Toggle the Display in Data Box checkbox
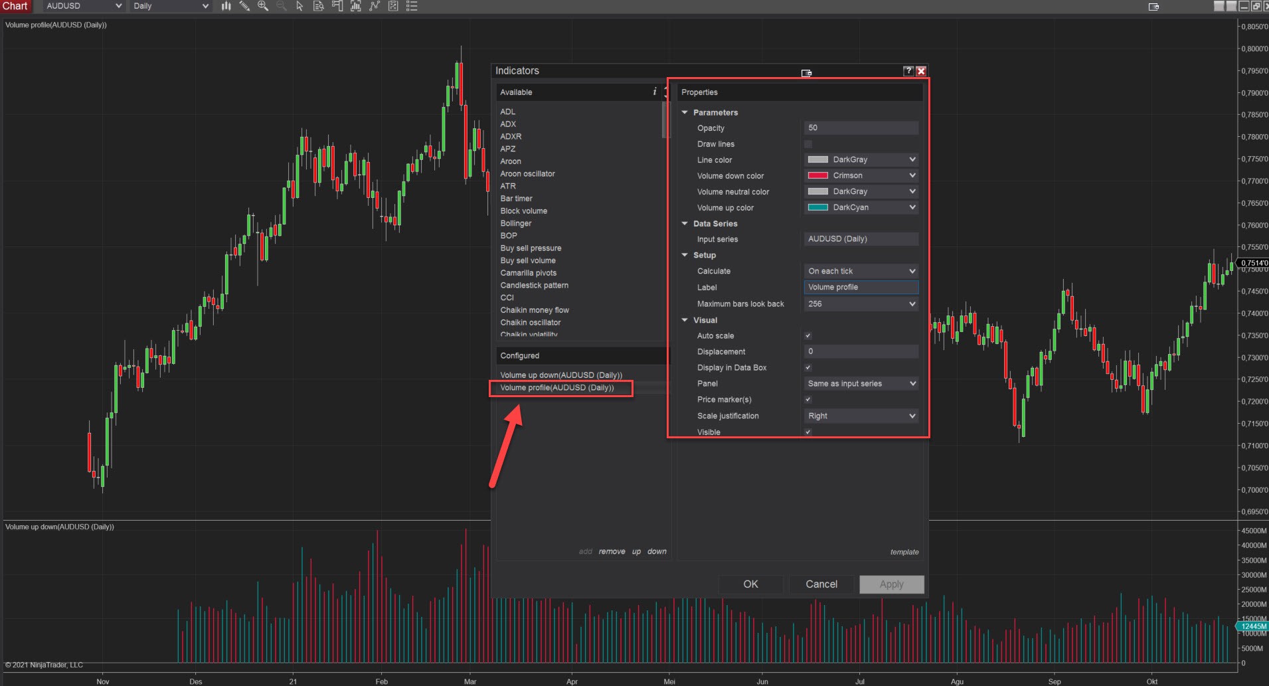Viewport: 1269px width, 686px height. tap(808, 368)
